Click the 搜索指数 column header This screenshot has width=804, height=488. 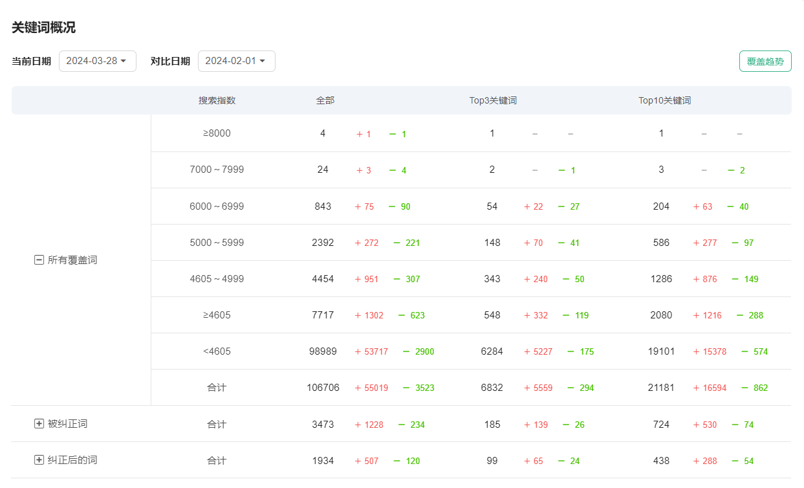click(217, 101)
